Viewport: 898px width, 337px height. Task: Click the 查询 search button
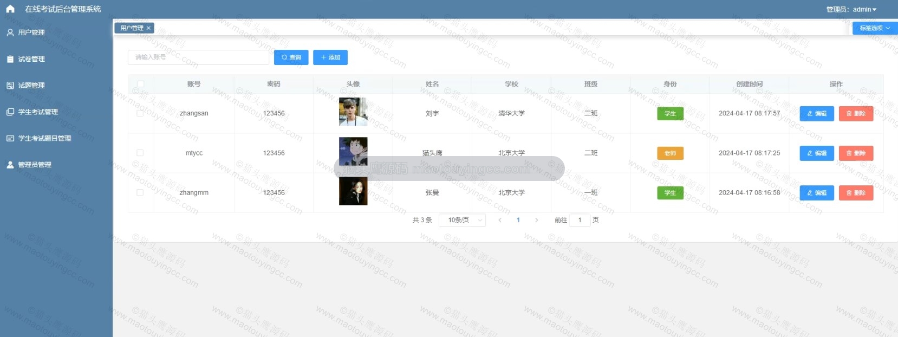(291, 57)
